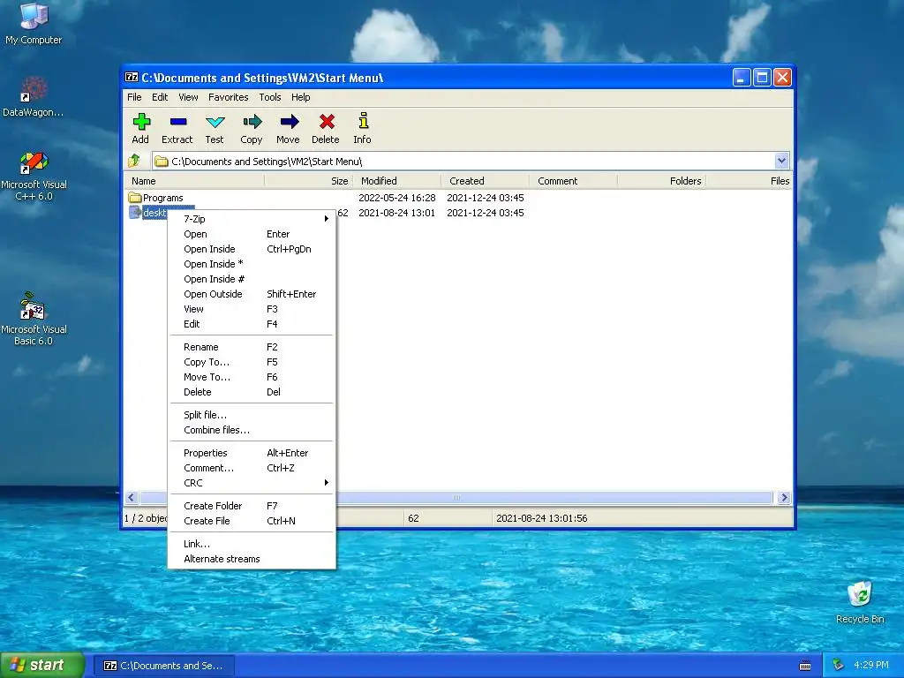
Task: Select Edit in context menu
Action: tap(252, 324)
